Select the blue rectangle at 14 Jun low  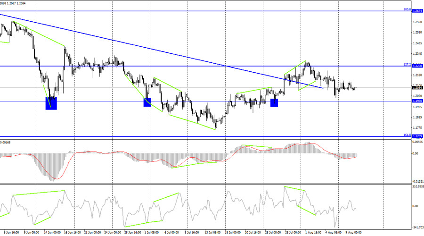click(51, 103)
